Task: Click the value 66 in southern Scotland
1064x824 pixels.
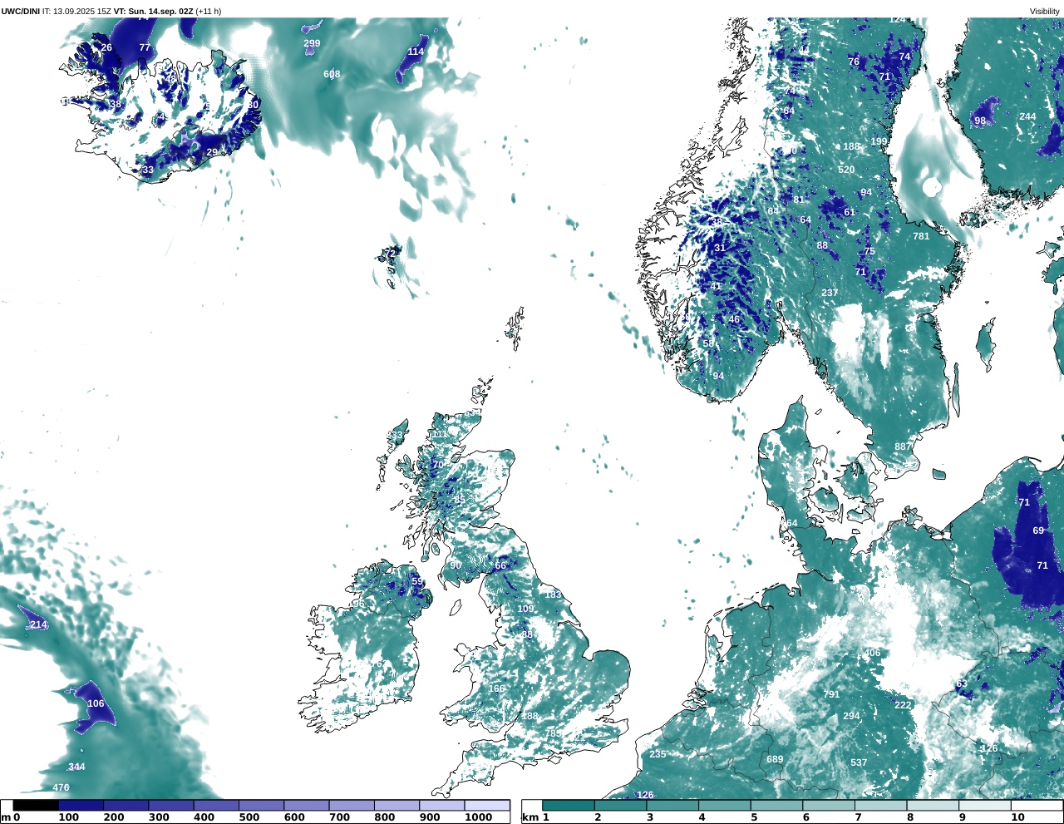Action: click(x=500, y=567)
